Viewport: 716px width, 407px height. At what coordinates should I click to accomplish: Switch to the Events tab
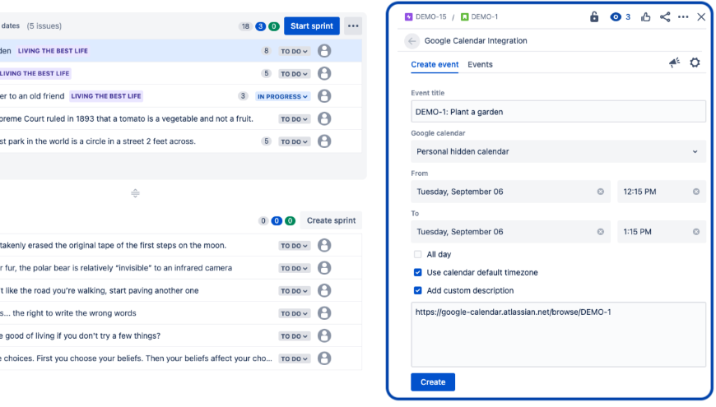[480, 65]
